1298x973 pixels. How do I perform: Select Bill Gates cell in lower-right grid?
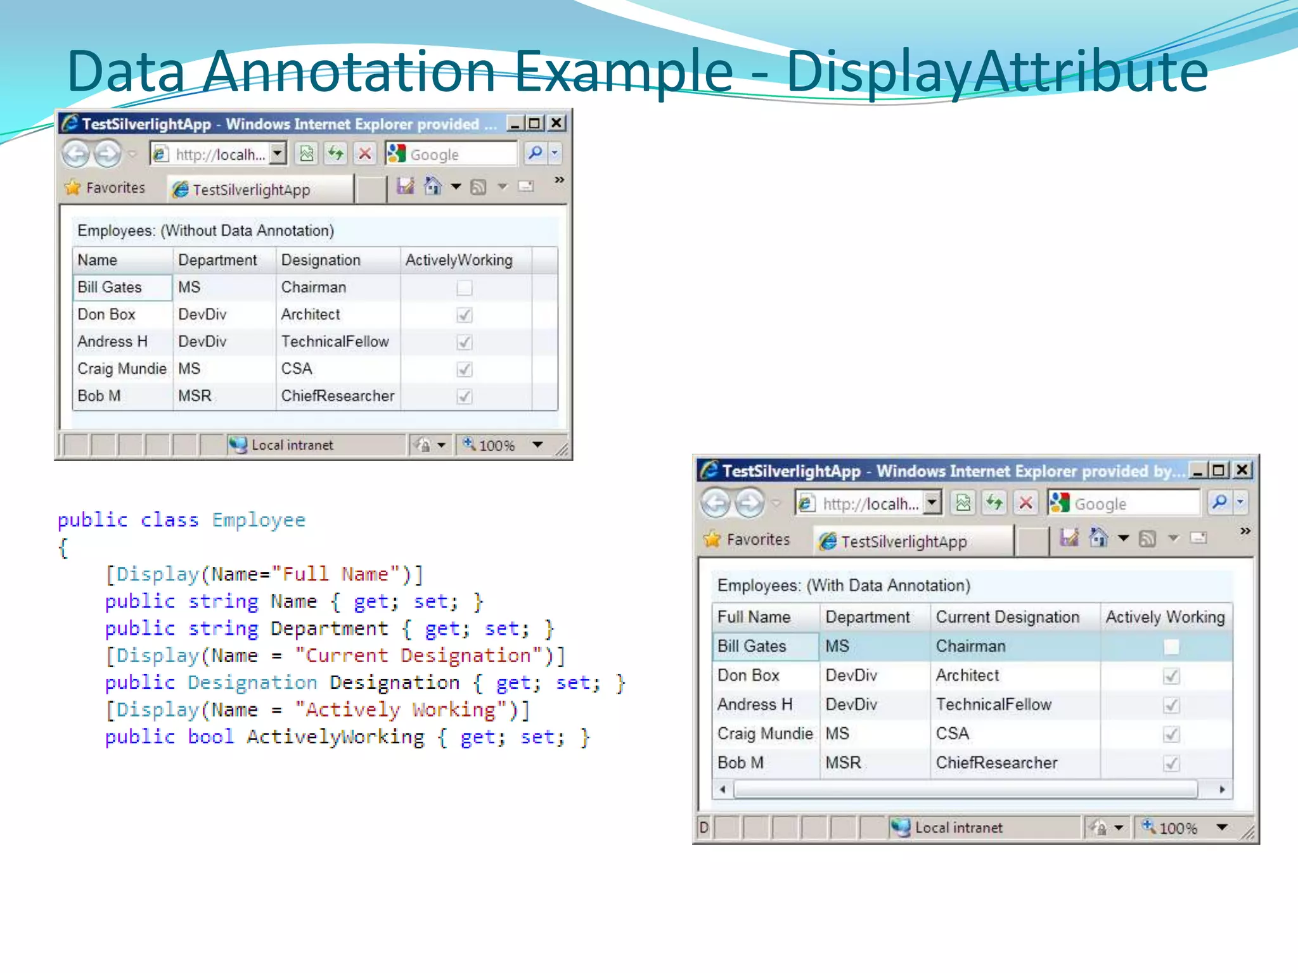(x=766, y=646)
